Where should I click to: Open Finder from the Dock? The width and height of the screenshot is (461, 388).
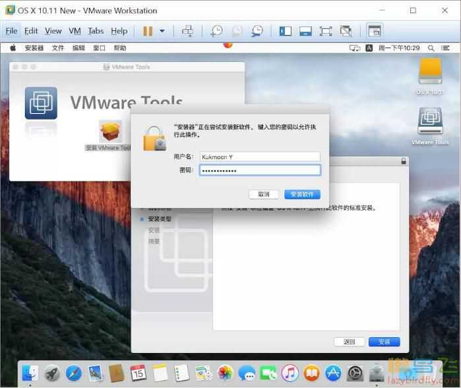pyautogui.click(x=30, y=373)
